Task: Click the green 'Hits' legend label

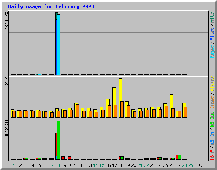Action: click(x=212, y=17)
